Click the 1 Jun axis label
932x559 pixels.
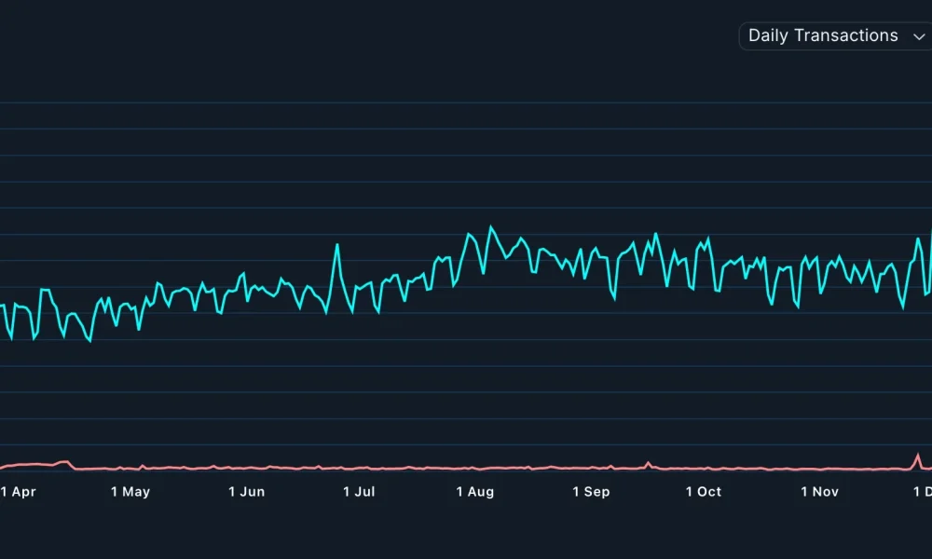[247, 491]
